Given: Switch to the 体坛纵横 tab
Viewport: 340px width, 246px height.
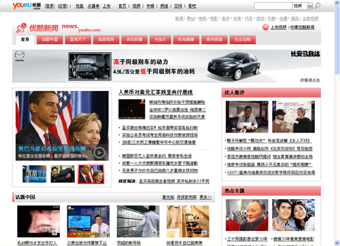Looking at the screenshot, I should click(x=135, y=39).
